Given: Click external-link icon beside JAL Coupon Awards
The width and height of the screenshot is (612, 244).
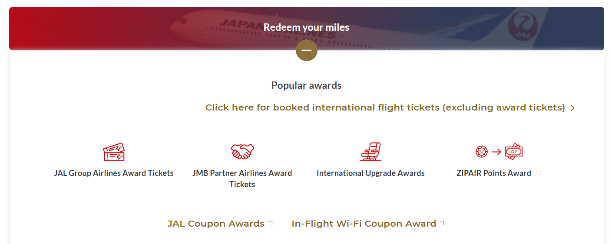Looking at the screenshot, I should (270, 223).
